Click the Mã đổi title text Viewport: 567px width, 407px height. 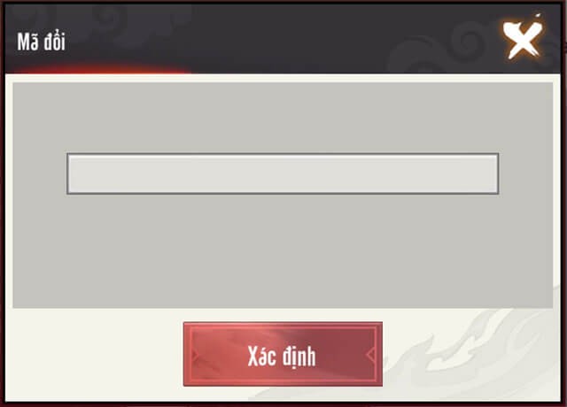tap(42, 42)
